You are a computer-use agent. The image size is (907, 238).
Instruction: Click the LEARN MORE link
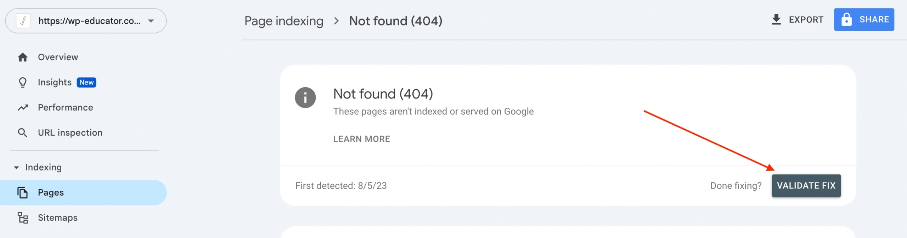[361, 139]
